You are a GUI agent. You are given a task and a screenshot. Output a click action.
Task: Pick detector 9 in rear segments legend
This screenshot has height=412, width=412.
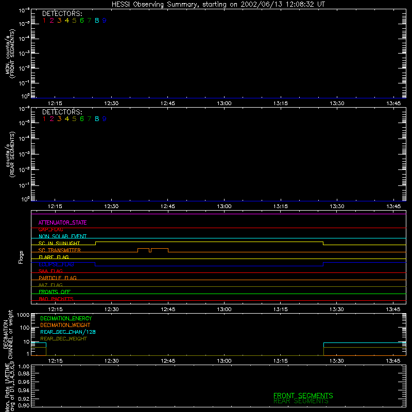105,119
